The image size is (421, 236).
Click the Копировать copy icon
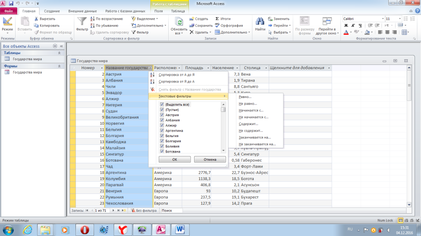(36, 25)
